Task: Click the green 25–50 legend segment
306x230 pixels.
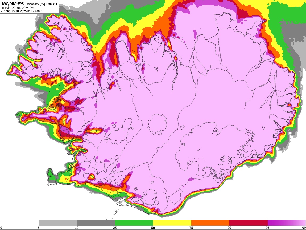Action: click(134, 223)
